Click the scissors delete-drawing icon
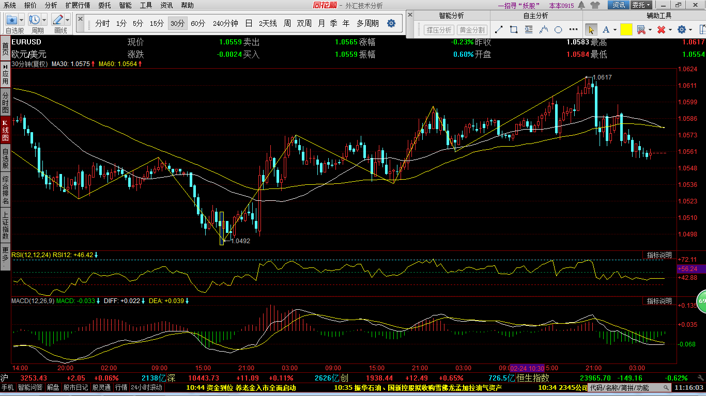This screenshot has width=706, height=396. 641,29
